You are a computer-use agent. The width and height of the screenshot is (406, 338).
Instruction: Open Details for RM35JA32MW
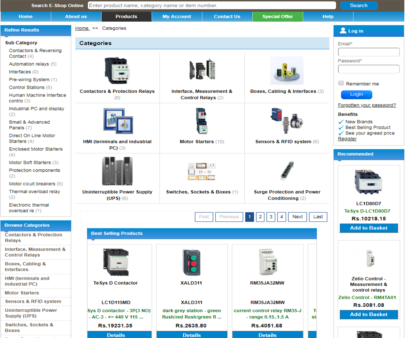267,335
